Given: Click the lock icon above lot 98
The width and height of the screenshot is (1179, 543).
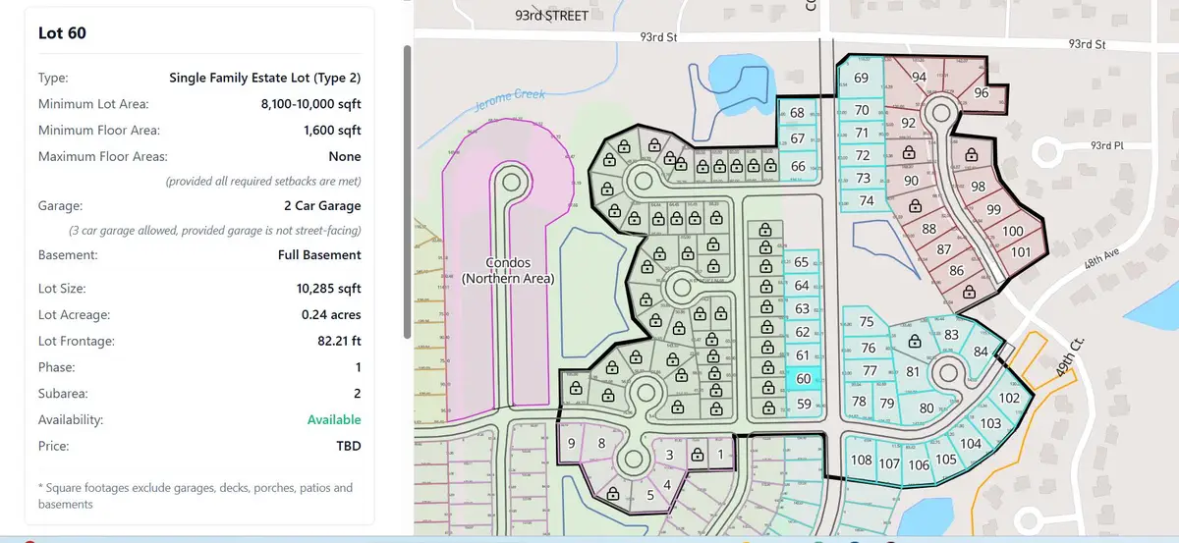Looking at the screenshot, I should point(971,155).
